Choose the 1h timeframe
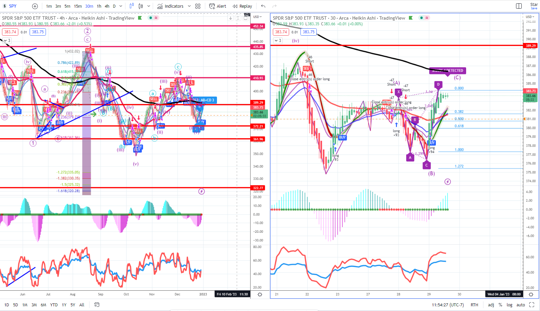 [99, 6]
